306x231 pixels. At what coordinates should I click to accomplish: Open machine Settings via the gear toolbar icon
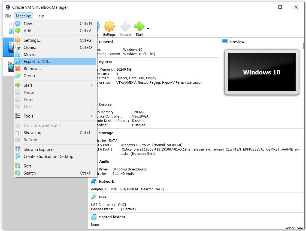pos(109,26)
